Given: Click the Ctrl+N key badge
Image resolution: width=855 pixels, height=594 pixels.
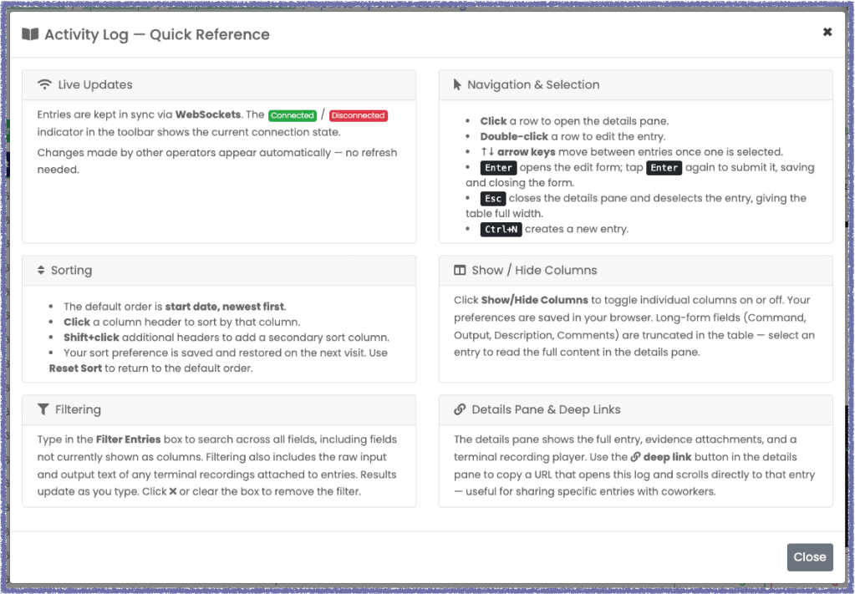Looking at the screenshot, I should click(x=501, y=229).
